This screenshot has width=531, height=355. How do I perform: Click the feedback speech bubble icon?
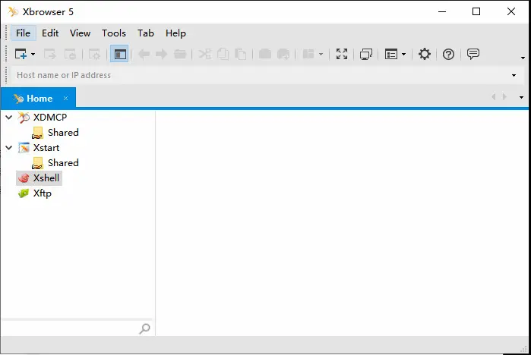tap(473, 54)
